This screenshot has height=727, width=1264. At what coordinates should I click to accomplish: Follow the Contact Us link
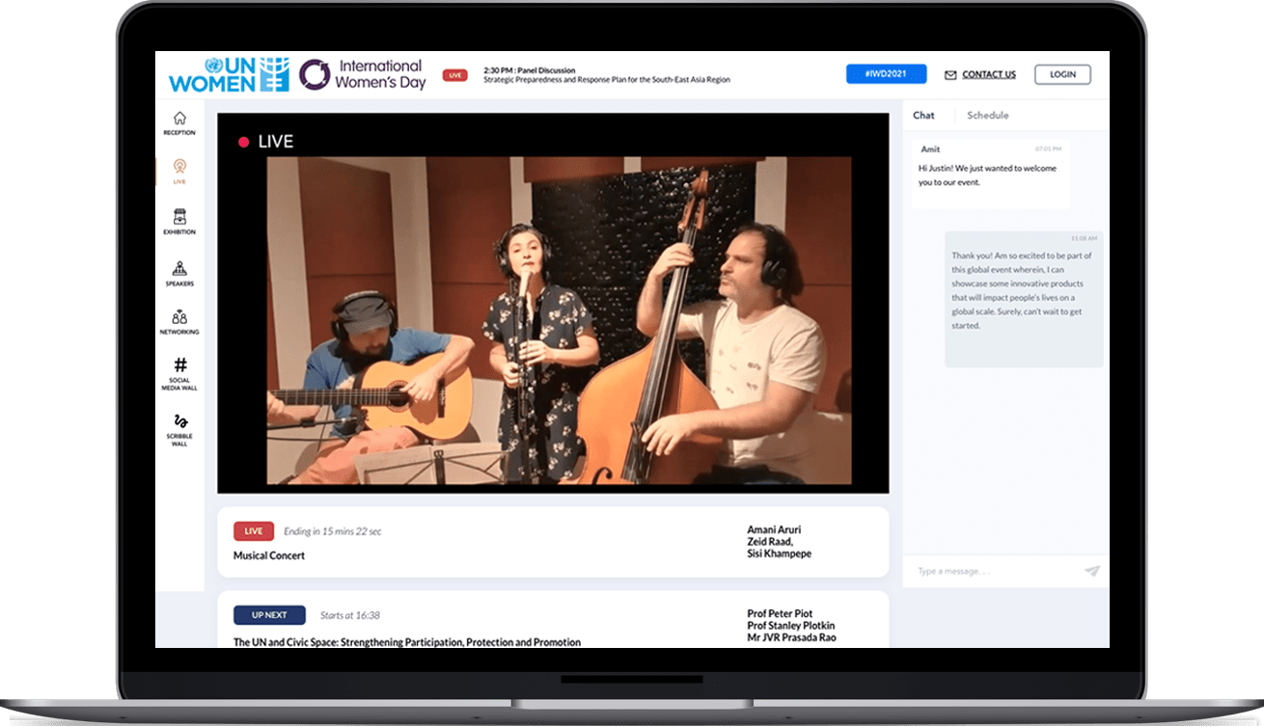[x=988, y=74]
